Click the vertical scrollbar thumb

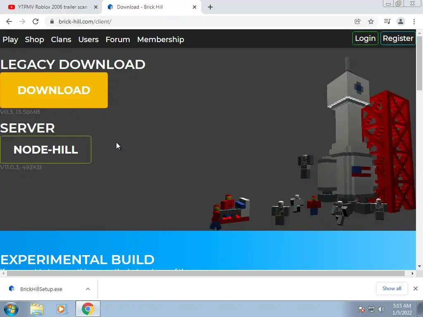(x=420, y=63)
